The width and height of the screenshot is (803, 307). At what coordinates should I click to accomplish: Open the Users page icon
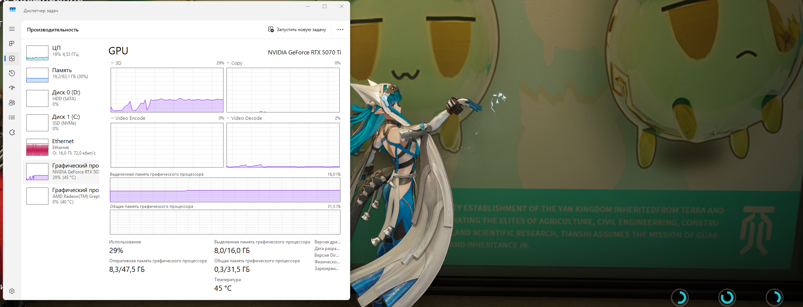coord(12,103)
